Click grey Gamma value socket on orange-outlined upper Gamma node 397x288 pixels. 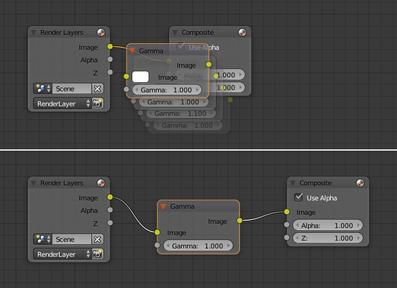point(126,89)
